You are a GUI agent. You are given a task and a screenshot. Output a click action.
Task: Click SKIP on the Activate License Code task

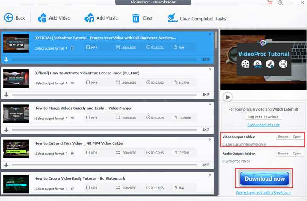(206, 95)
